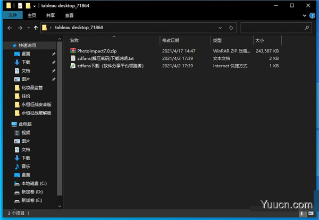Sort by the 类型 column header
This screenshot has width=319, height=220.
[x=217, y=40]
